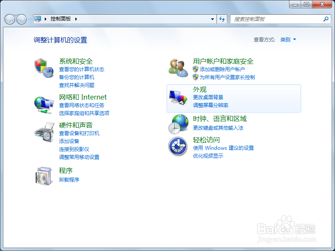335x251 pixels.
Task: Open 时钟、语言和区域 heading
Action: click(x=220, y=119)
